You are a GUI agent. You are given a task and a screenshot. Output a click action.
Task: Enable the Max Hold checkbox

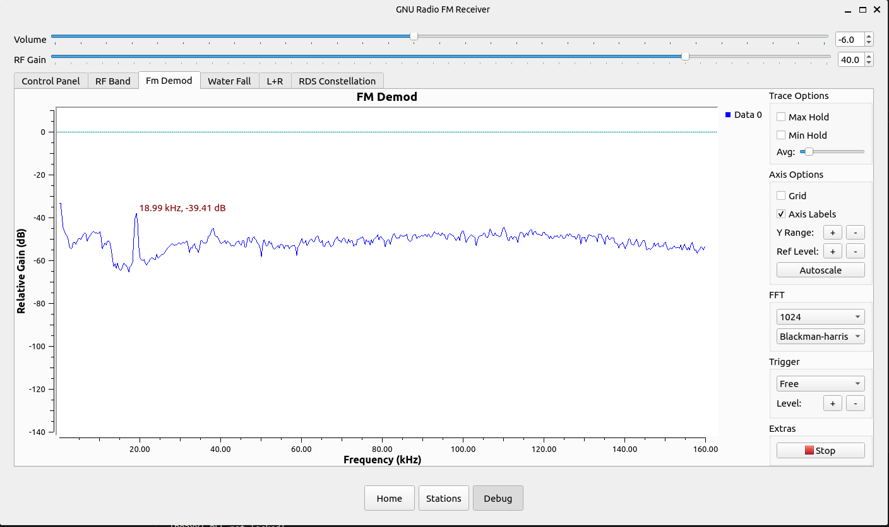pos(781,117)
